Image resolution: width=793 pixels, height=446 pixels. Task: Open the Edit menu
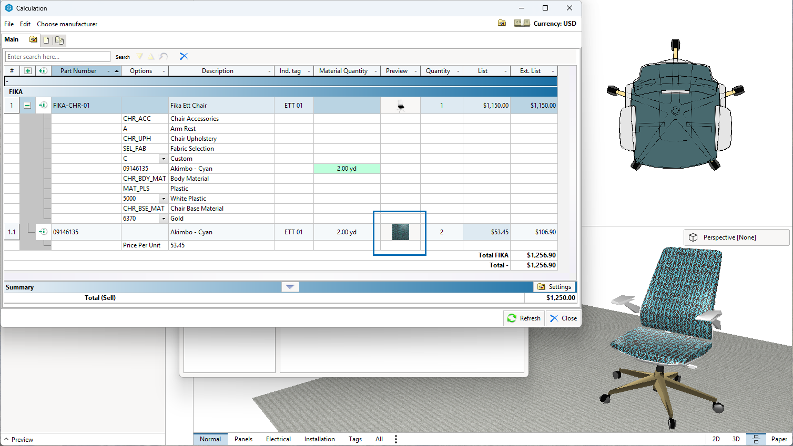point(25,24)
